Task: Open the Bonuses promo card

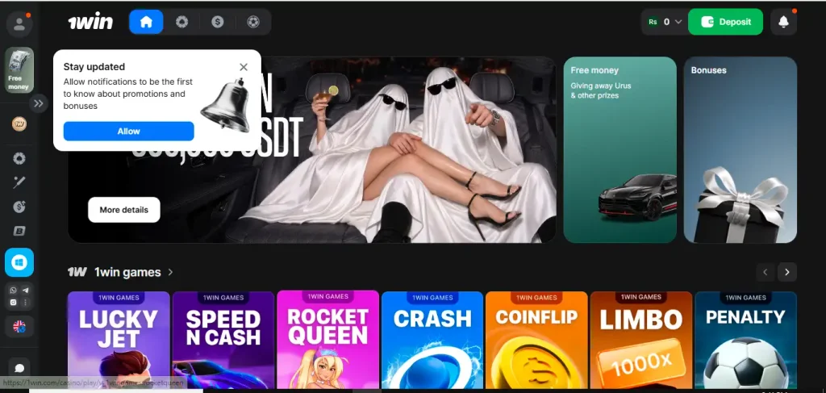Action: [740, 149]
